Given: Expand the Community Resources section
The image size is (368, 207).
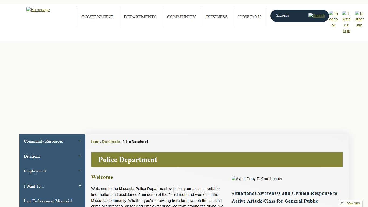Looking at the screenshot, I should click(80, 141).
